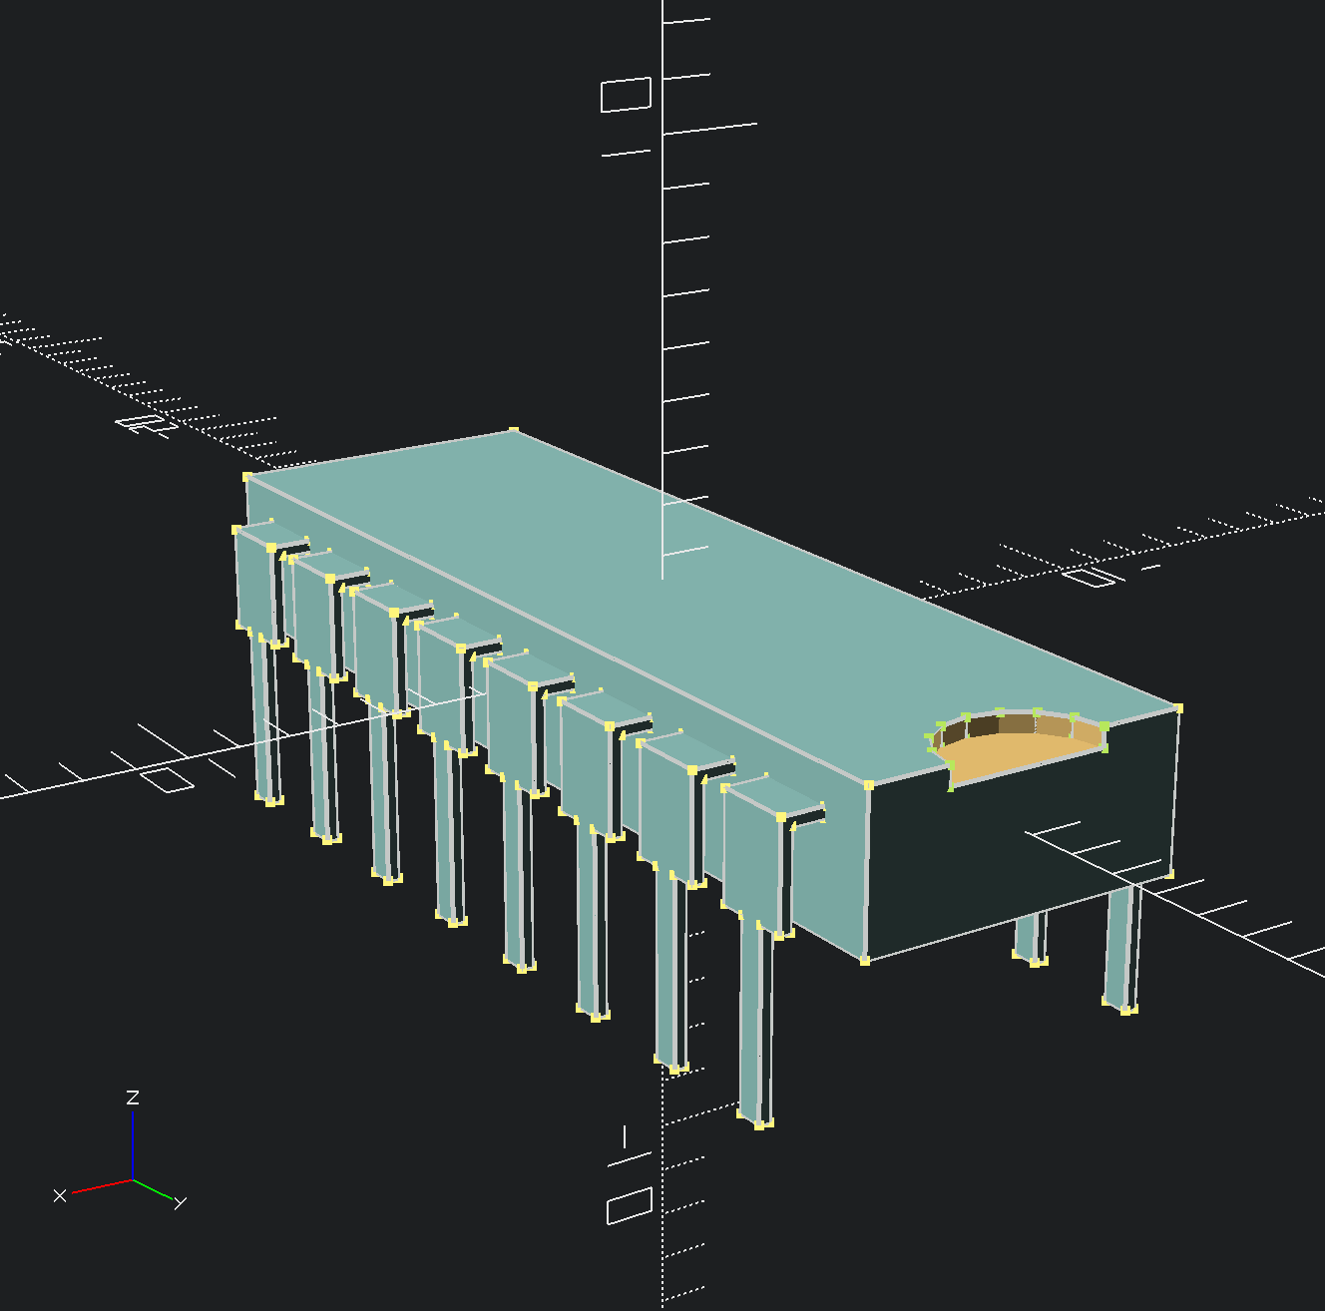Click the body's rearmost top corner vertex

(514, 431)
